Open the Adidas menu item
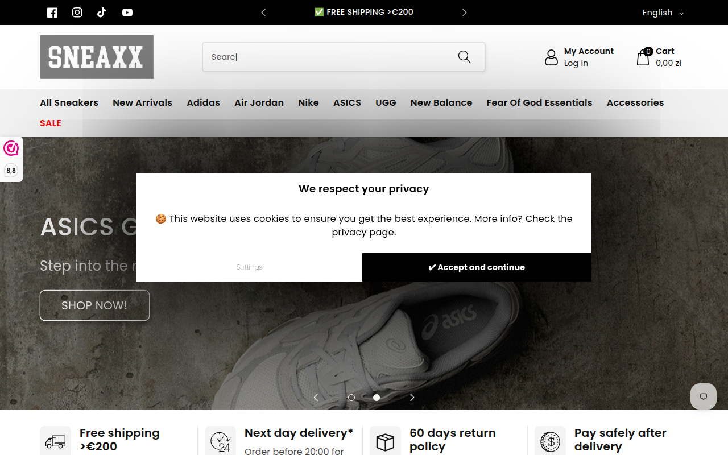Image resolution: width=728 pixels, height=455 pixels. (x=203, y=103)
